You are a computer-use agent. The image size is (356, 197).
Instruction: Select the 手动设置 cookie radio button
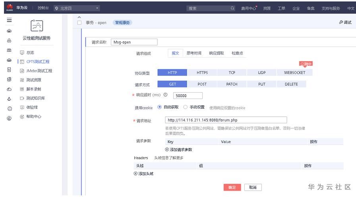[x=185, y=107]
